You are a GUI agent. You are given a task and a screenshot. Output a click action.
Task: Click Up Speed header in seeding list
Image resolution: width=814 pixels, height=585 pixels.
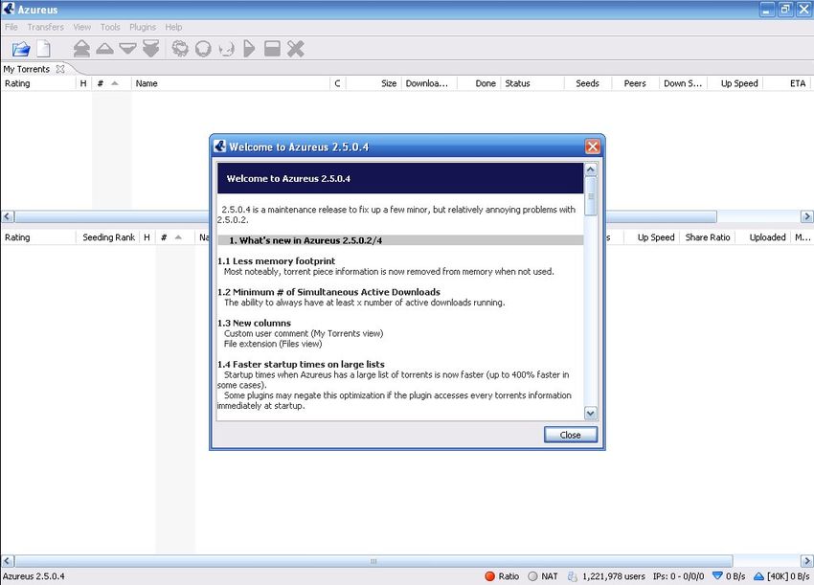pos(652,237)
